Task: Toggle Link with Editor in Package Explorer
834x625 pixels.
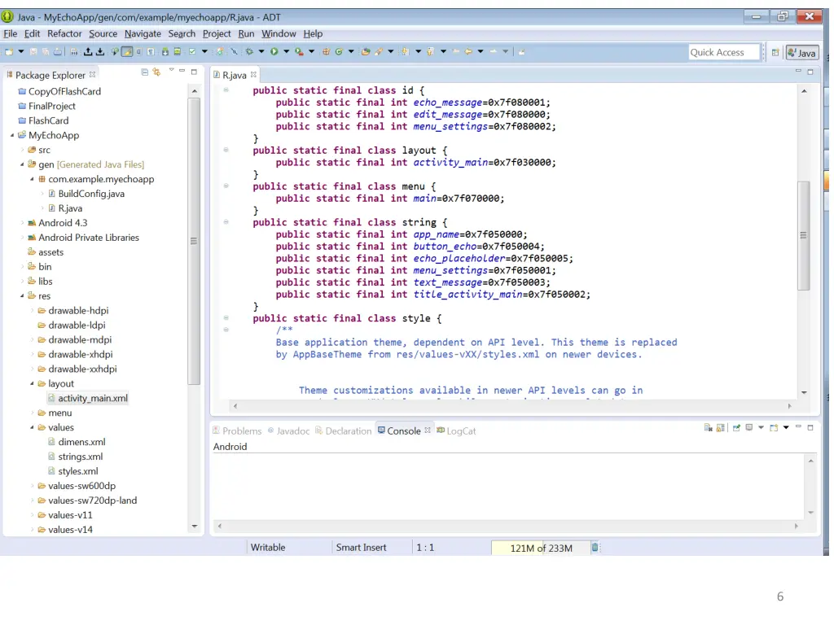Action: (156, 72)
